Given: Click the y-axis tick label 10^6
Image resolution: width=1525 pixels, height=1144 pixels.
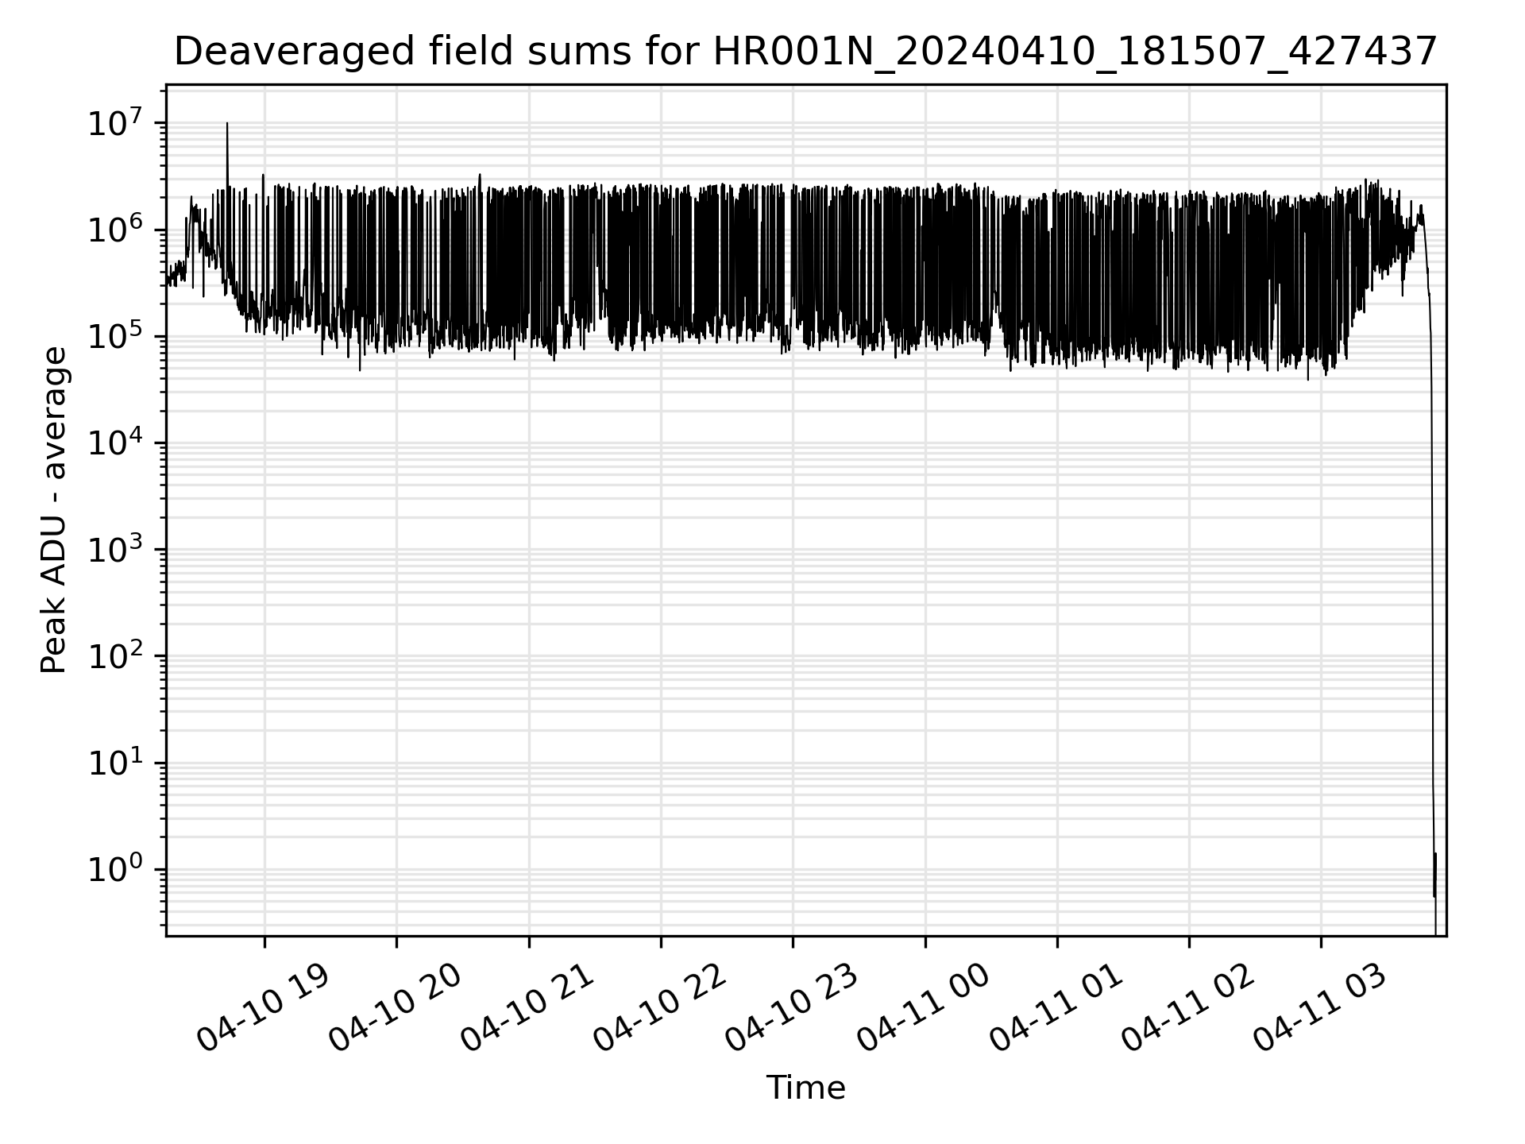Looking at the screenshot, I should 116,229.
